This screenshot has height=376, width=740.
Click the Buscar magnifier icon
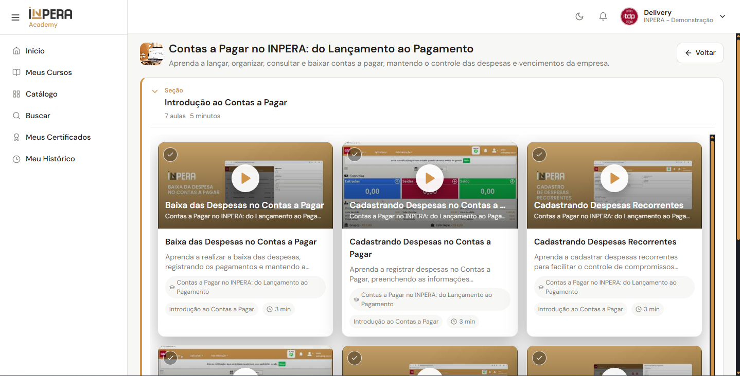[16, 116]
